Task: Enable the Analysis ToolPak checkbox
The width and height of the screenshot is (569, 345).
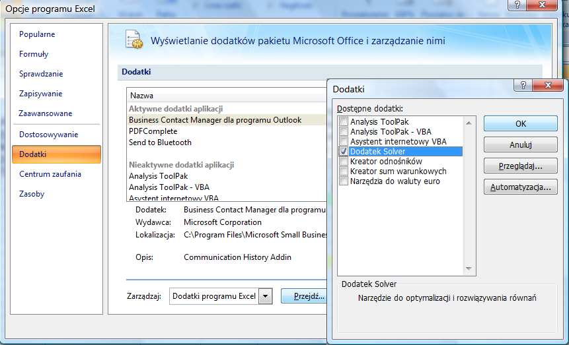Action: (x=343, y=121)
